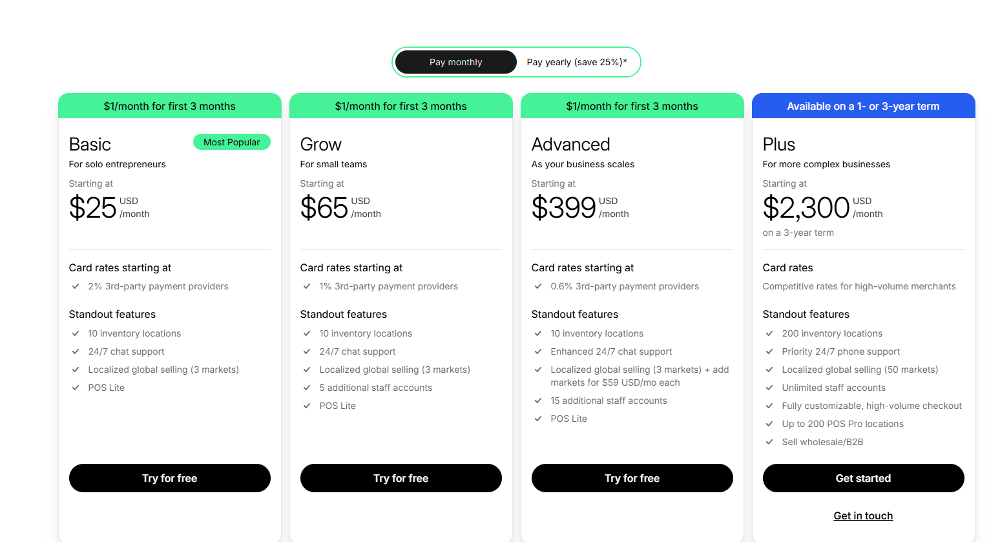Click the checkmark beside "Enhanced 24/7 chat support"
Viewport: 1000px width, 542px height.
pos(538,351)
